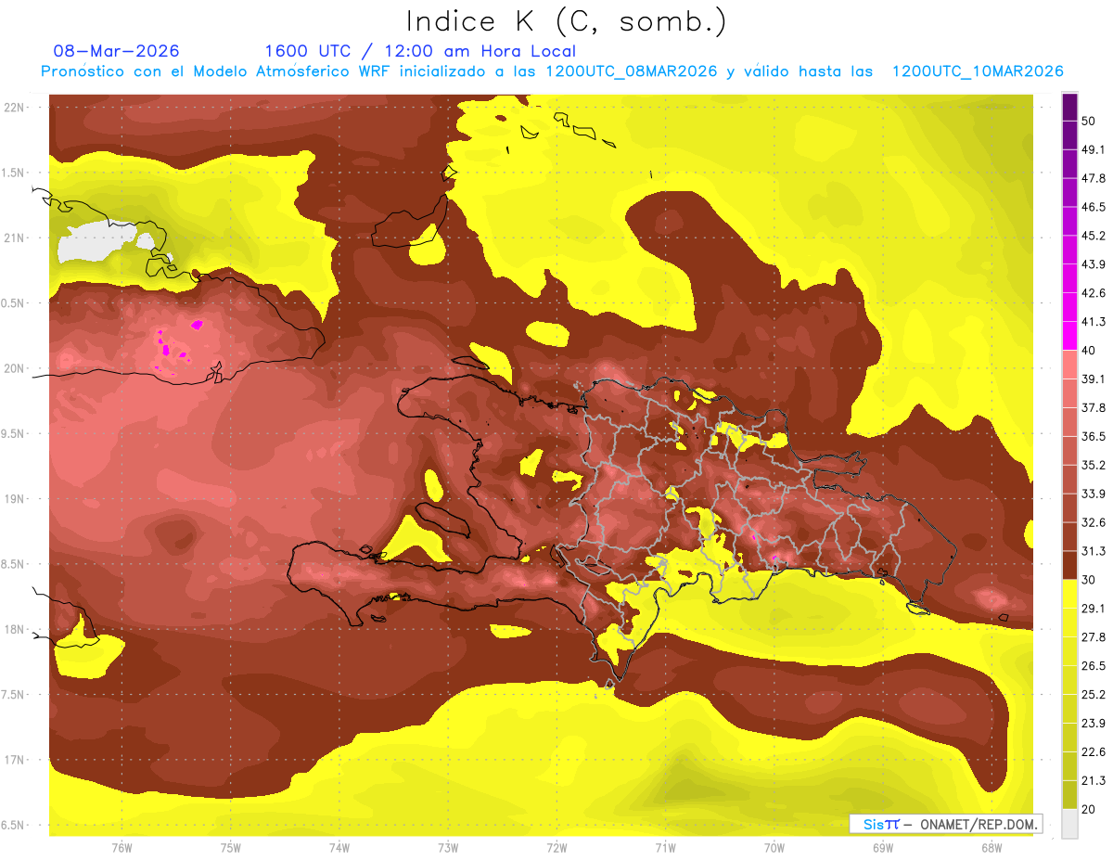
Task: Click the '26.5' colorbar label
Action: [x=1094, y=666]
